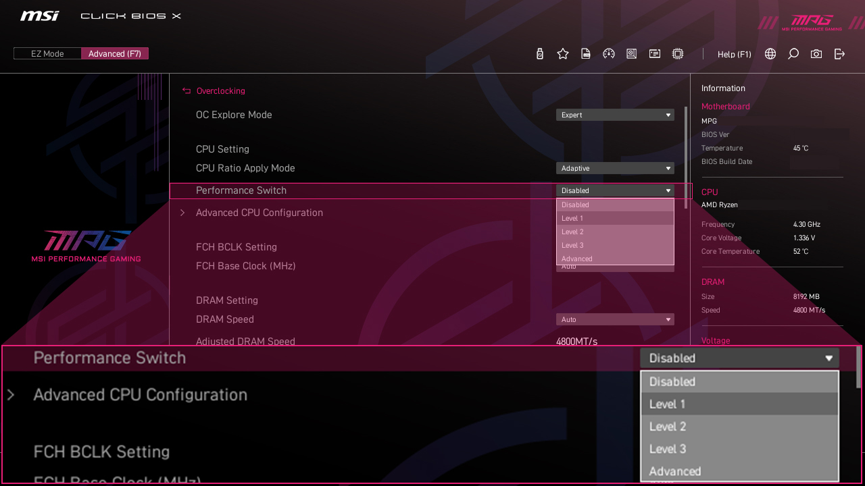This screenshot has height=486, width=865.
Task: Open the DRAM Speed dropdown
Action: 614,319
